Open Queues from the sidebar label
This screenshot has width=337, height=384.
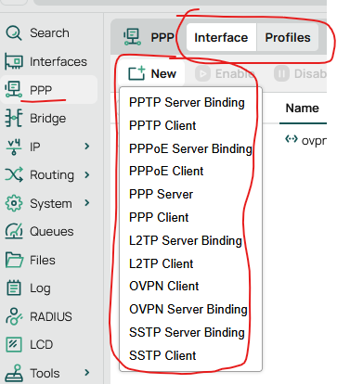(x=52, y=231)
